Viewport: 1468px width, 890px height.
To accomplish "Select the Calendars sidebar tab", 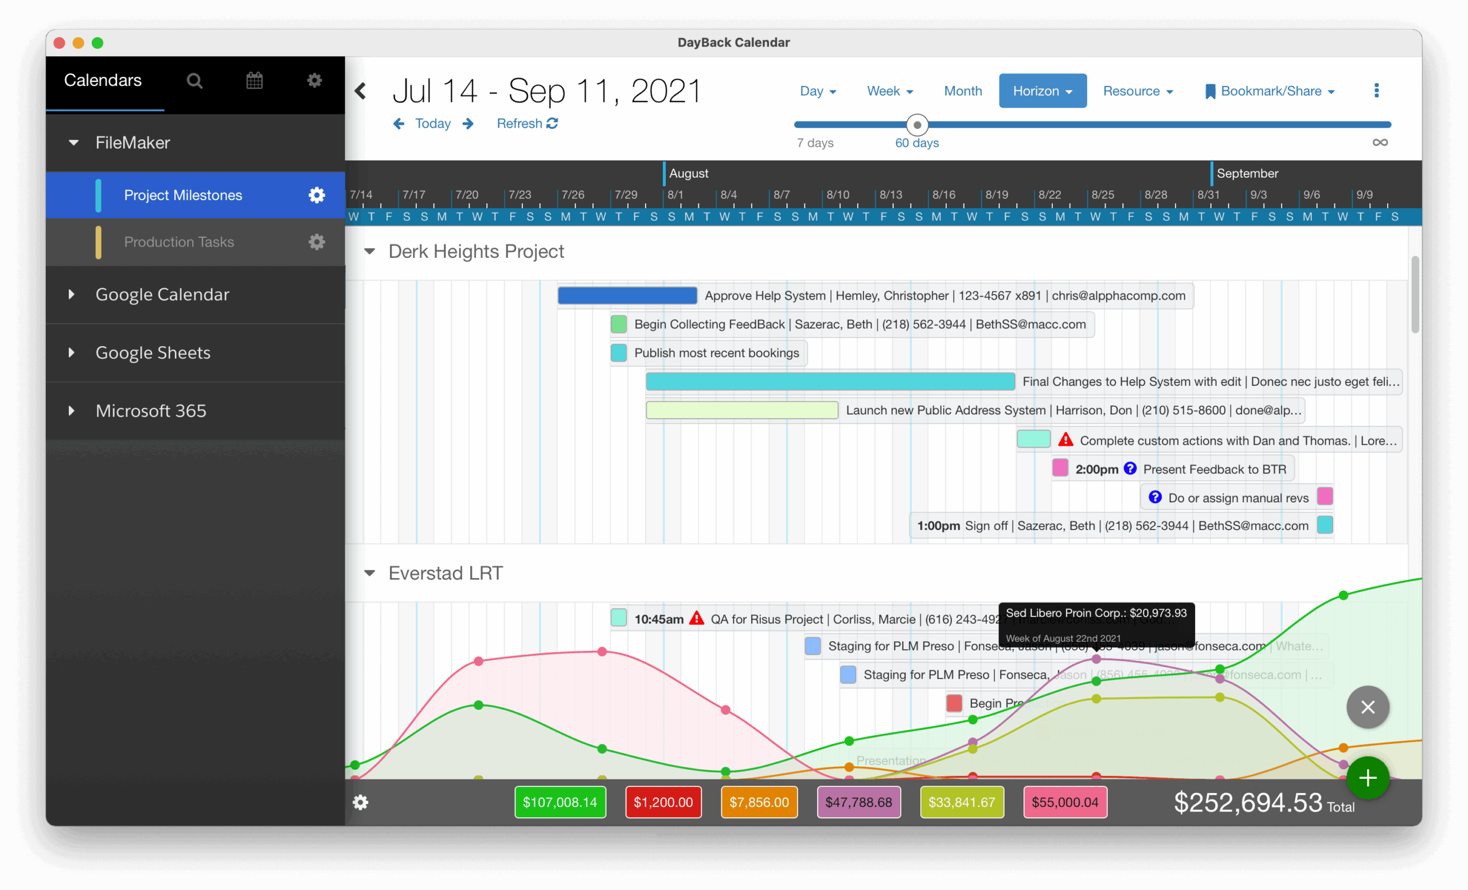I will coord(103,80).
